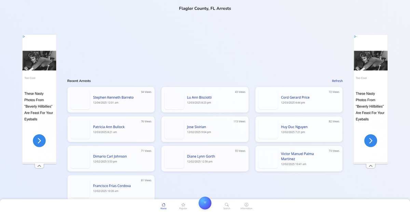410x212 pixels.
Task: Click the "82 Views" count
Action: point(334,121)
